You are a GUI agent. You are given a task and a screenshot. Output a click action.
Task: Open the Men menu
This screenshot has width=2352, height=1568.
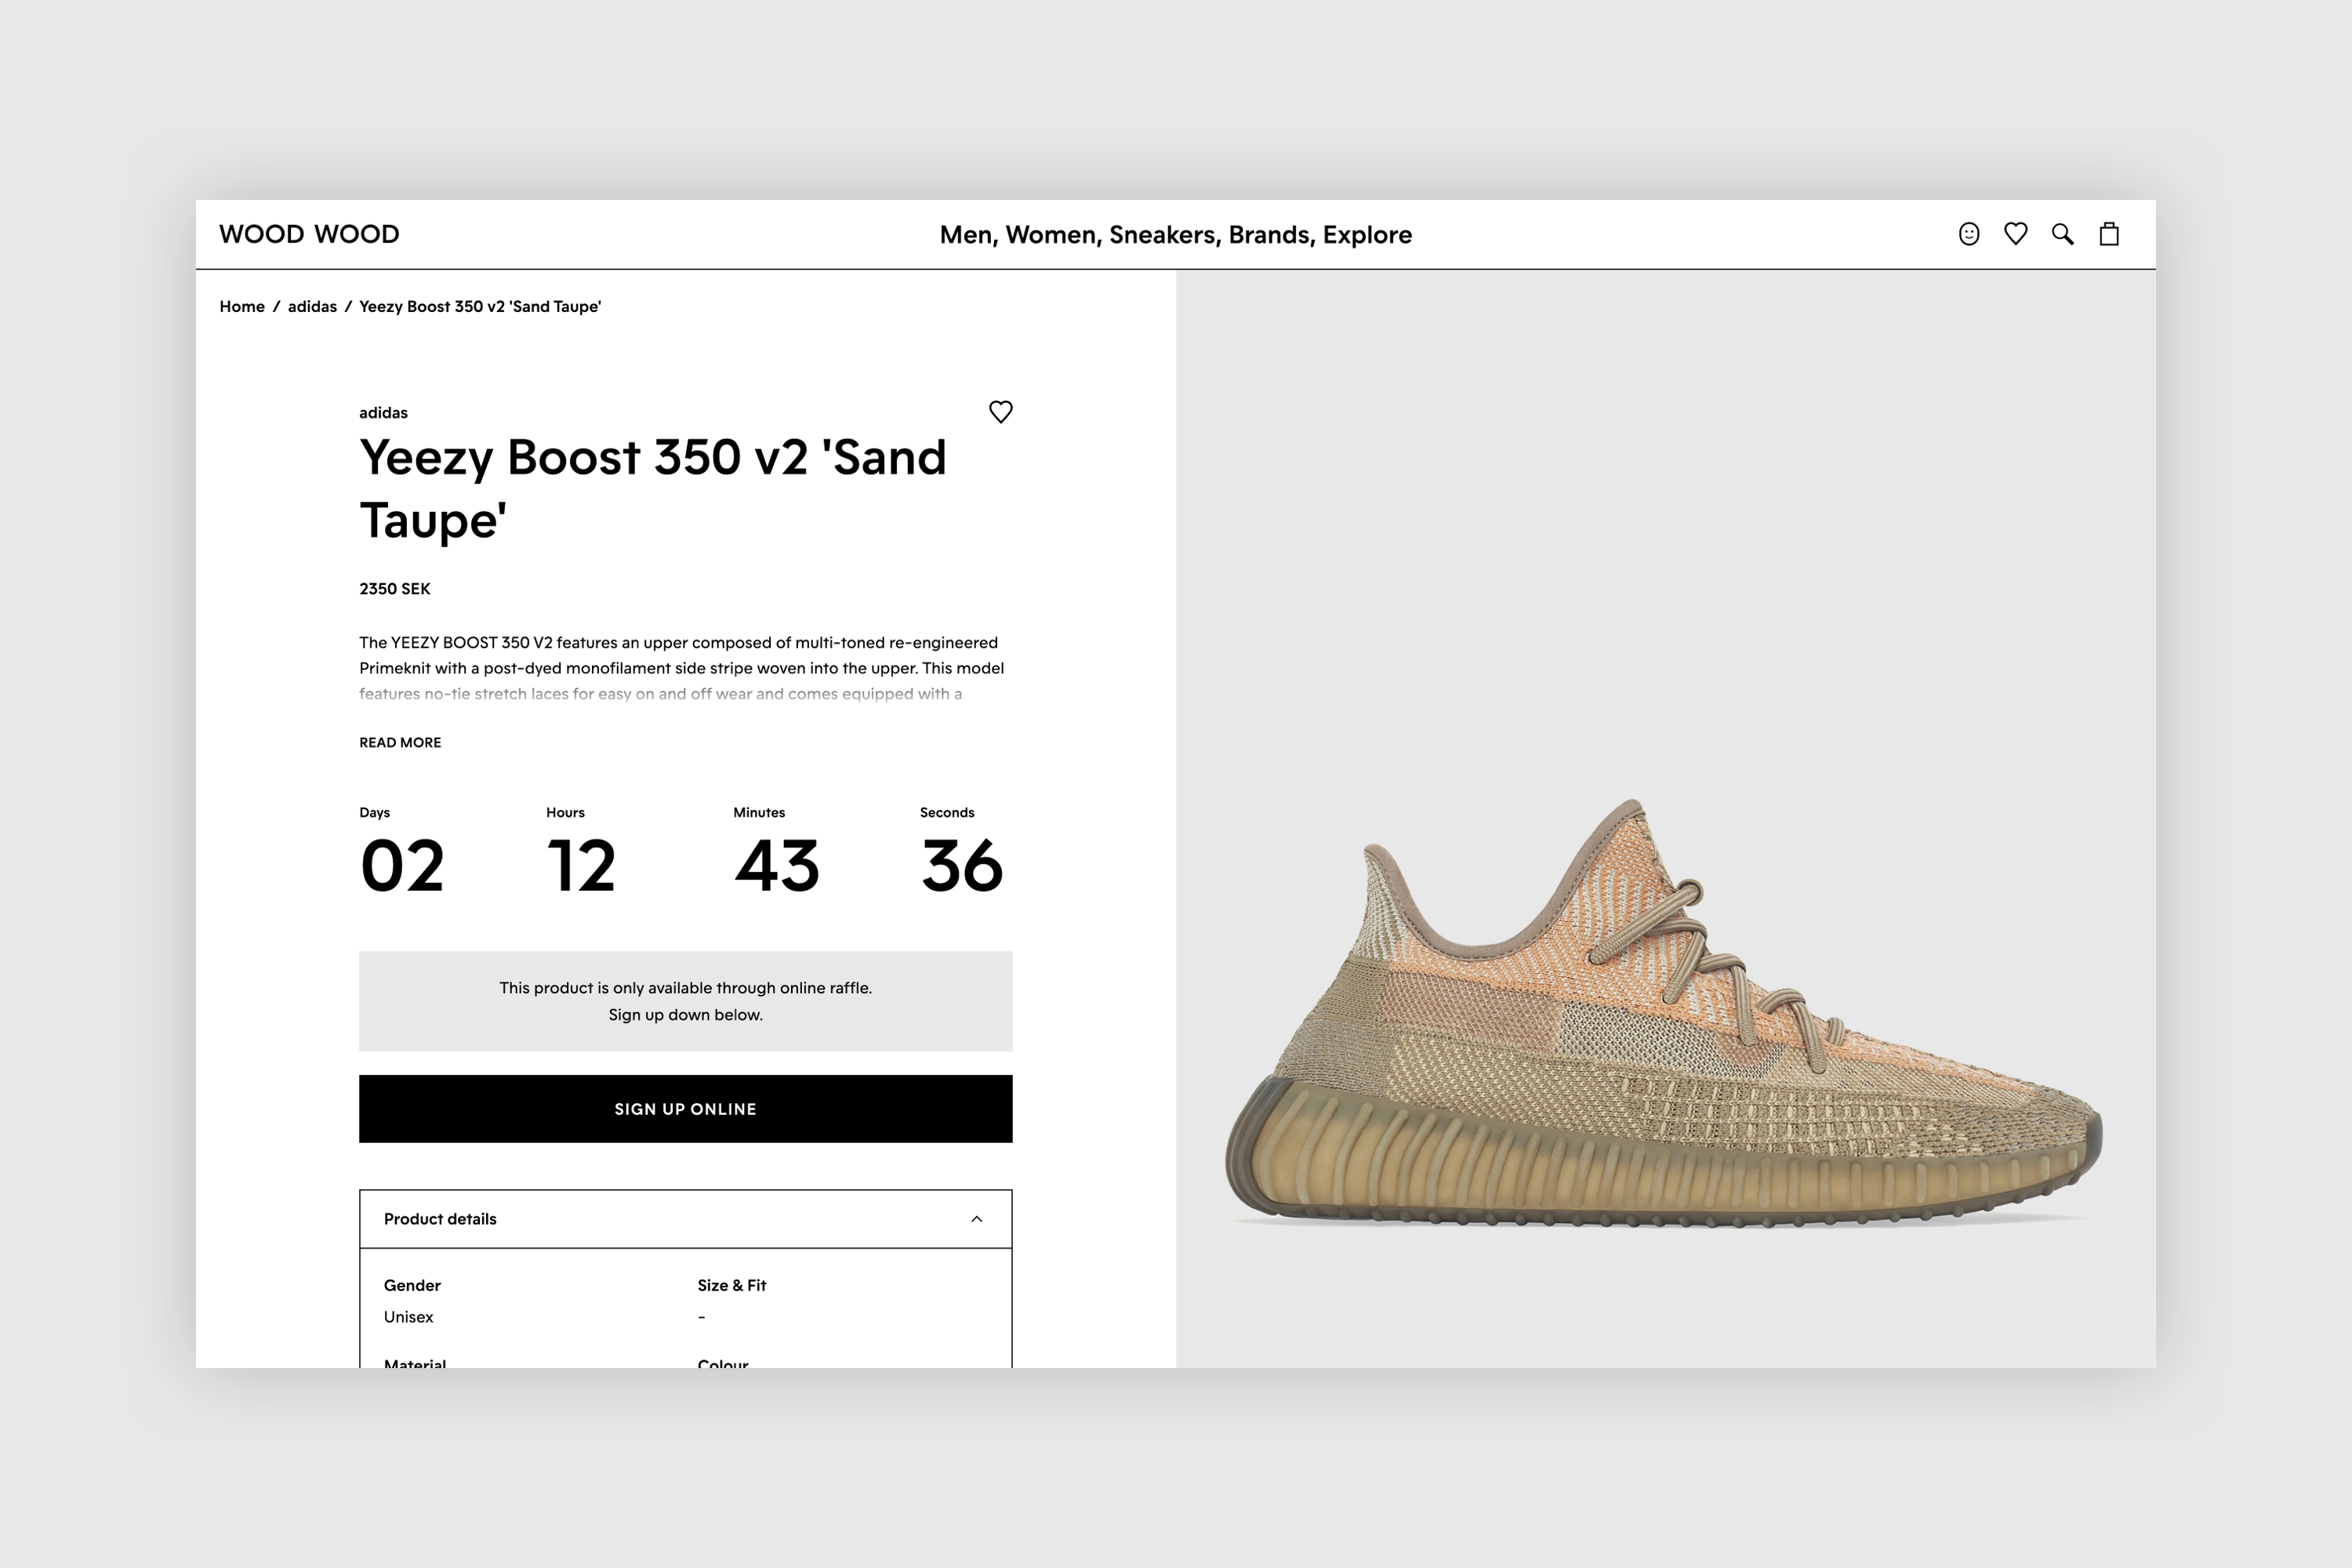click(967, 235)
